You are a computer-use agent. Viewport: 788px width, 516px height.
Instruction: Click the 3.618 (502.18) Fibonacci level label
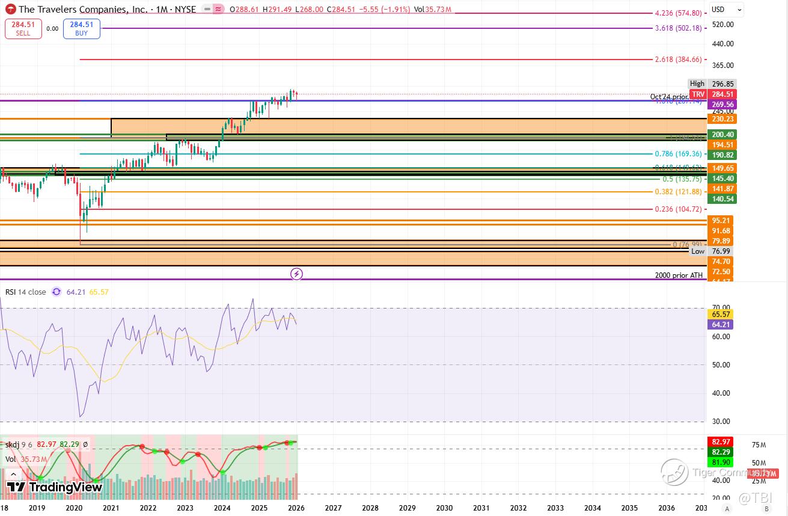point(678,28)
